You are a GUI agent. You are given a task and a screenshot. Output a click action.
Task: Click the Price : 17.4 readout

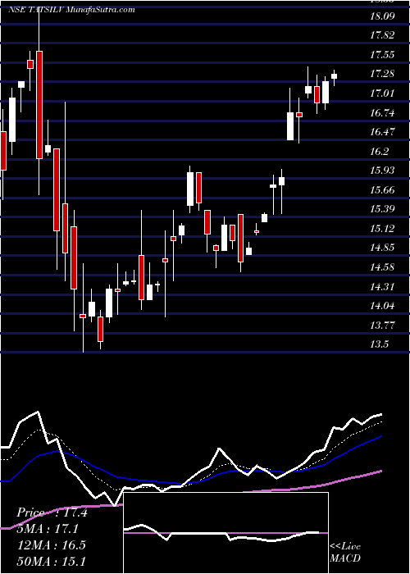tap(52, 512)
